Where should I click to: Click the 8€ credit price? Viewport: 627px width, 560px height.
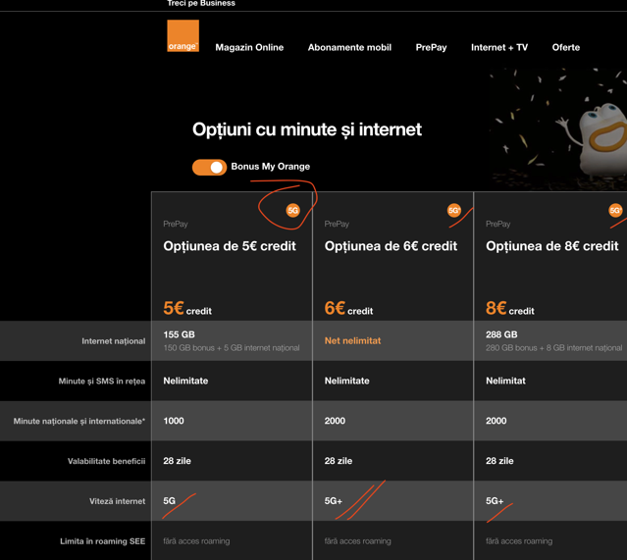tap(510, 308)
